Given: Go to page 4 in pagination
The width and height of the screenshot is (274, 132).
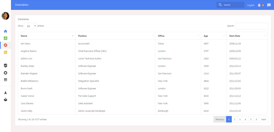Looking at the screenshot, I should [245, 119].
